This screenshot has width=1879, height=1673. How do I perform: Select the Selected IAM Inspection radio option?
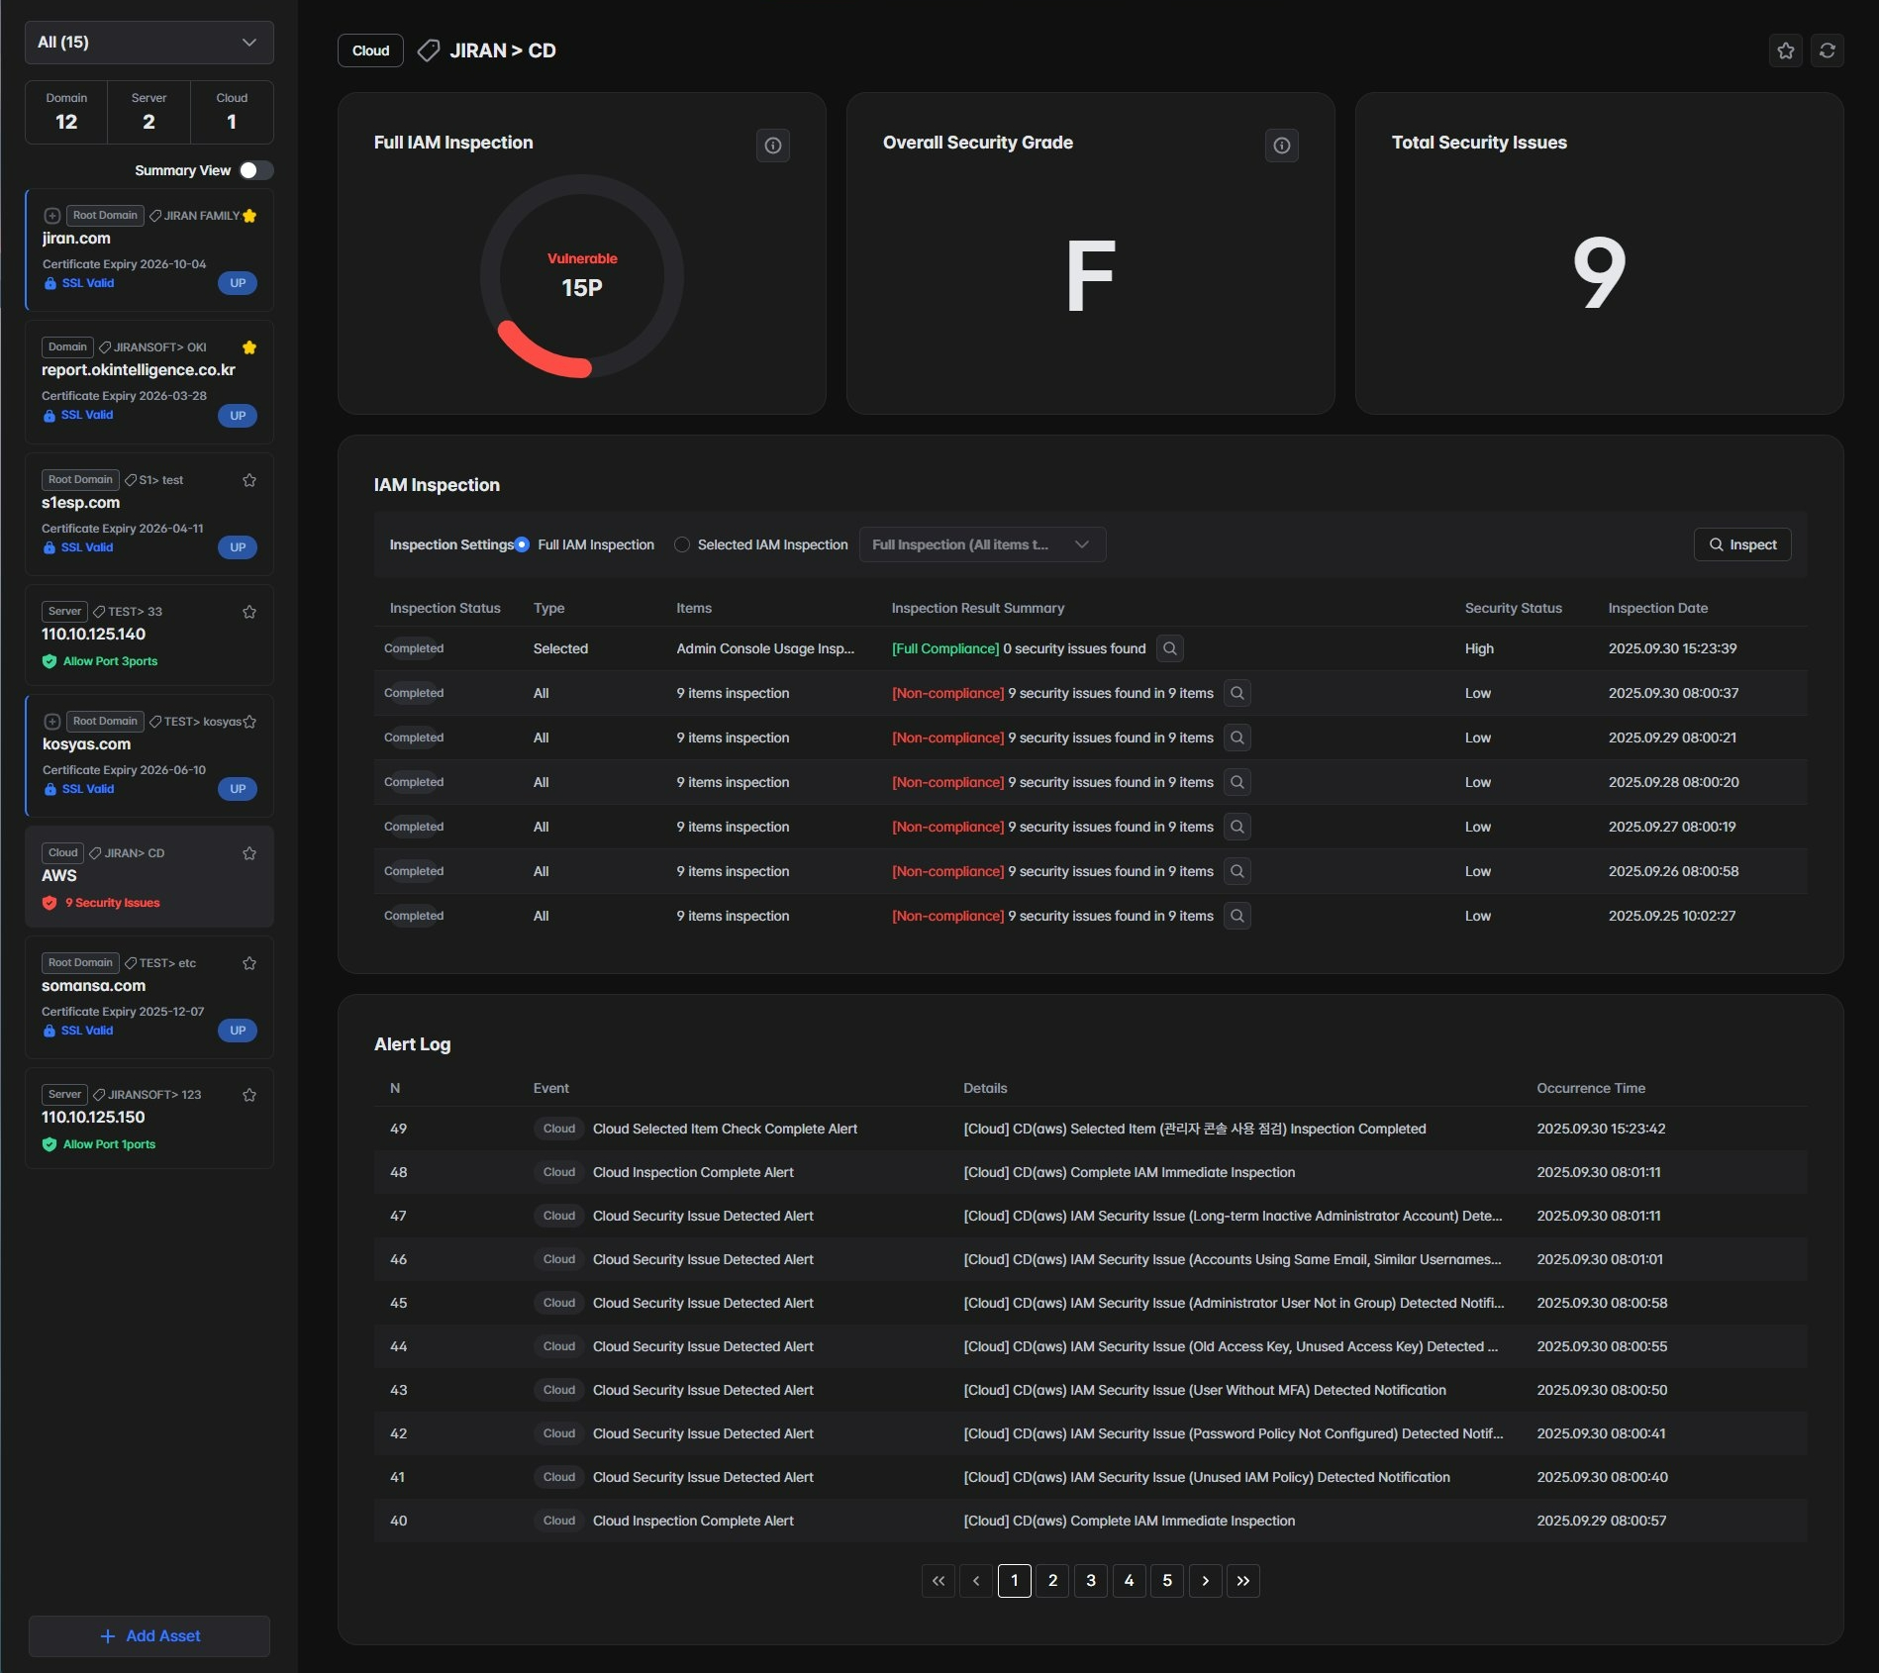pos(682,544)
